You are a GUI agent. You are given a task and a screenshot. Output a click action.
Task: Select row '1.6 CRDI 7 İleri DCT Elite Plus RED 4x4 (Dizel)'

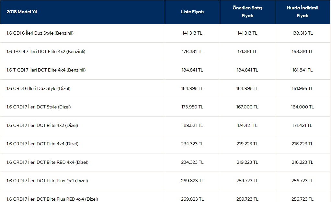tap(165, 196)
